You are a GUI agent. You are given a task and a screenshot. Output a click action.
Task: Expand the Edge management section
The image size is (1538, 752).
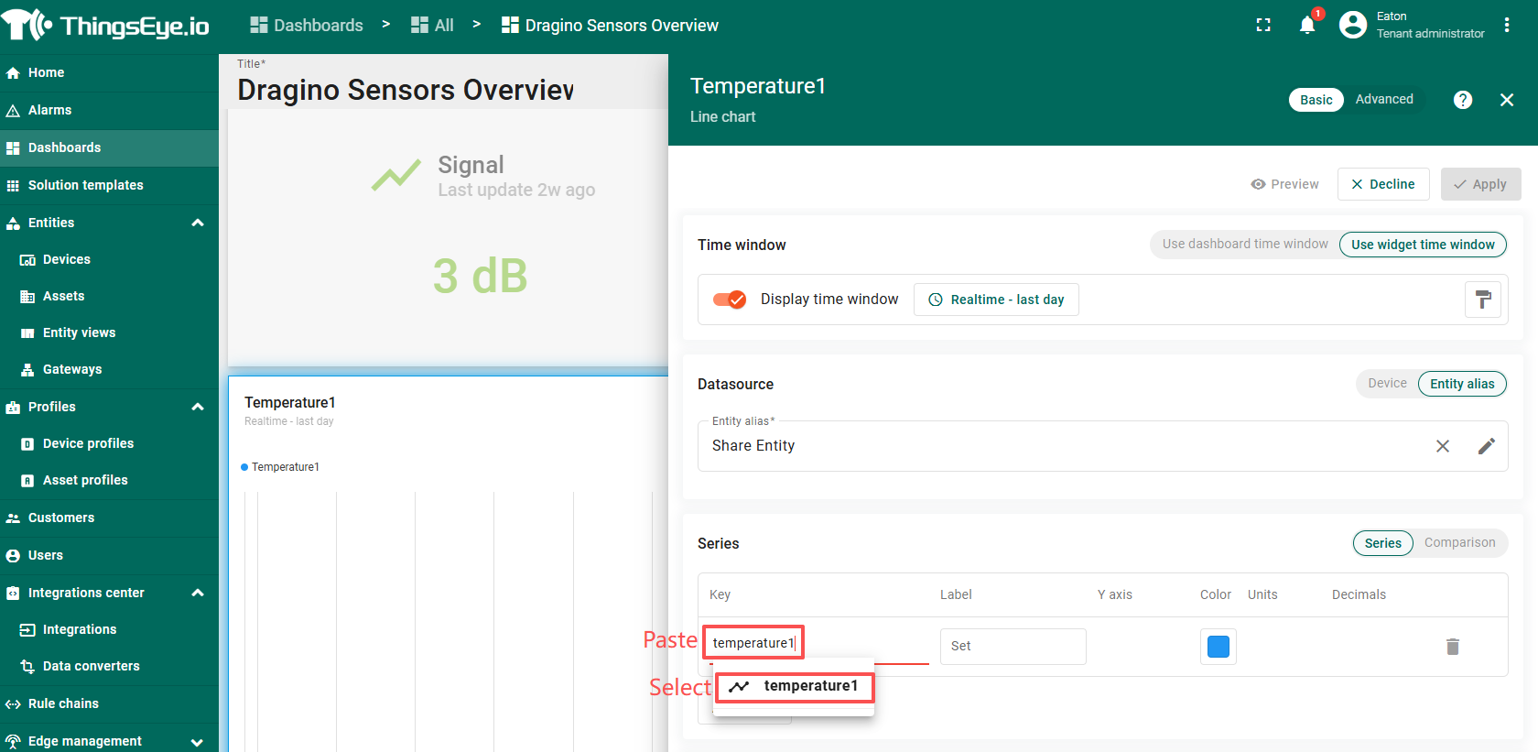coord(198,742)
